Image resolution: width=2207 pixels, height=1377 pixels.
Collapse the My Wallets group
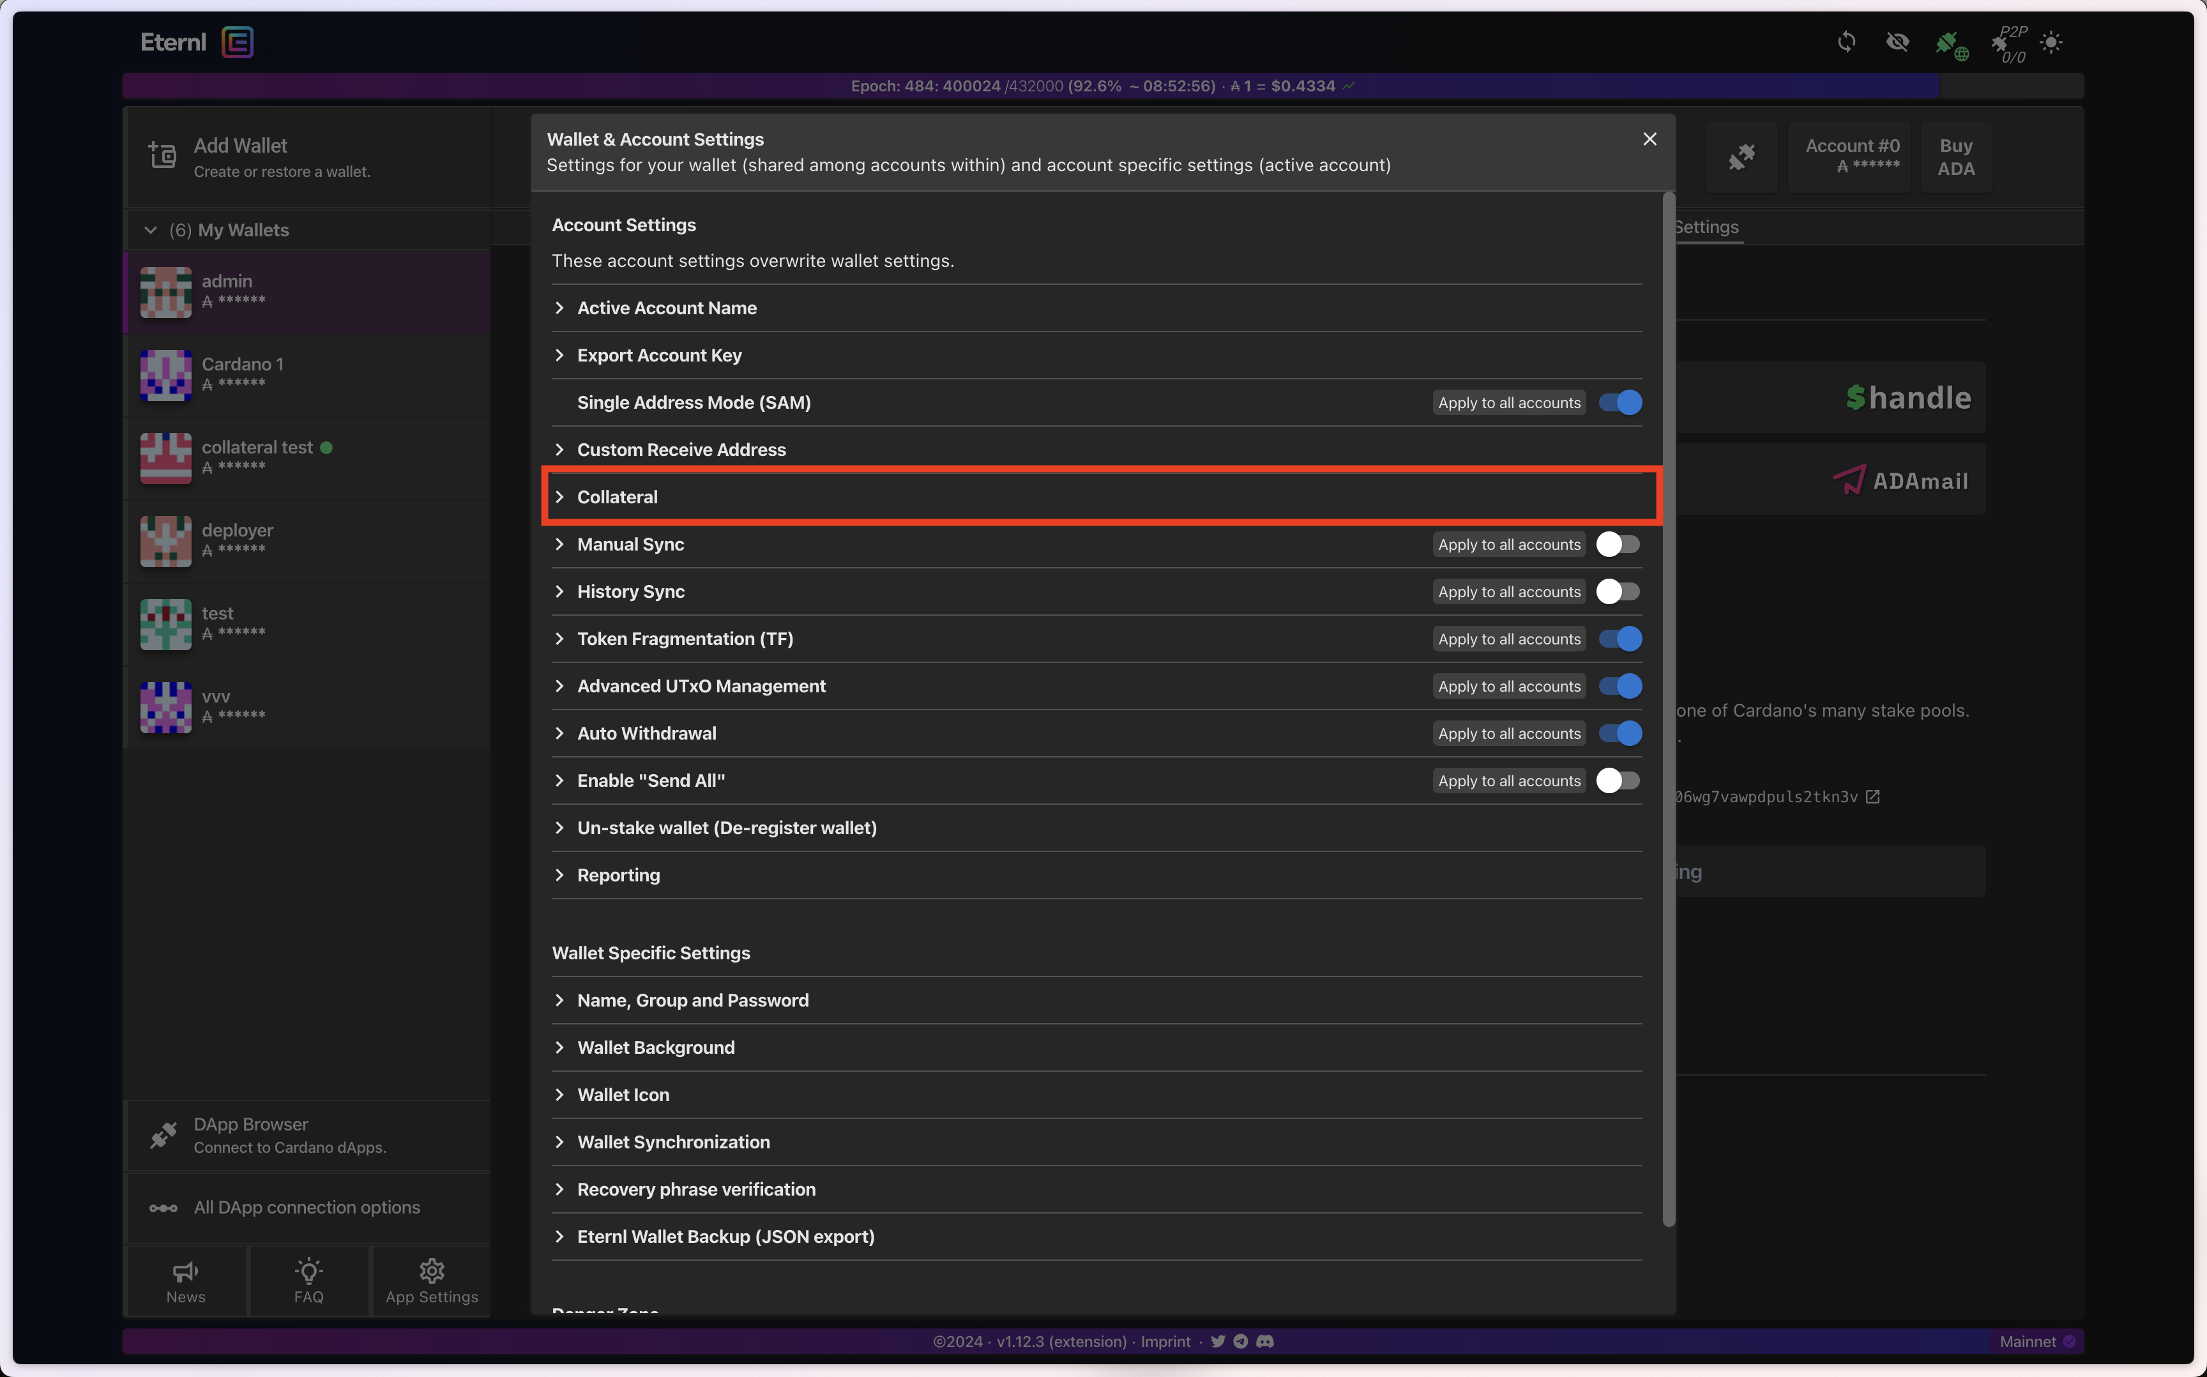(x=150, y=231)
